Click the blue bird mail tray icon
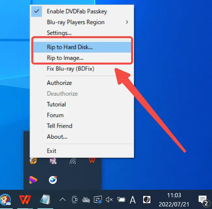 [x=53, y=180]
